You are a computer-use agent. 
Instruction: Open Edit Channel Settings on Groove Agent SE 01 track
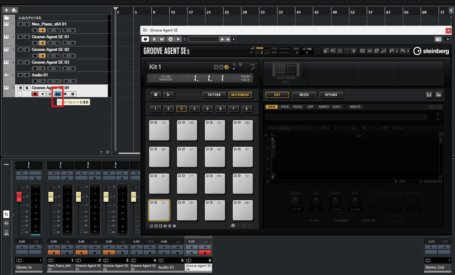pyautogui.click(x=50, y=43)
